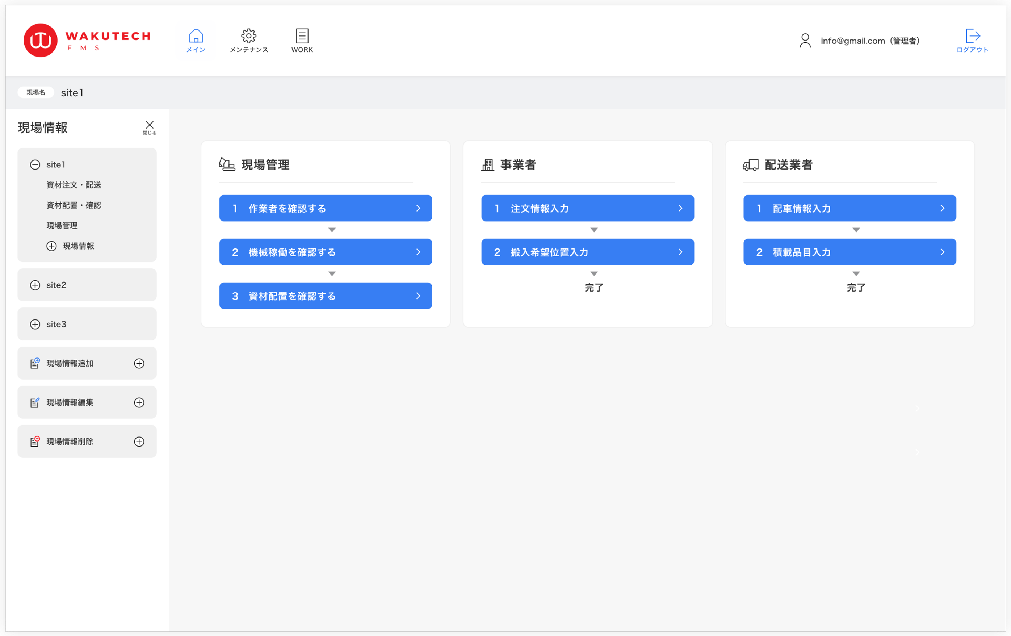Click the plus on 現場情報追加
The image size is (1011, 636).
click(139, 363)
